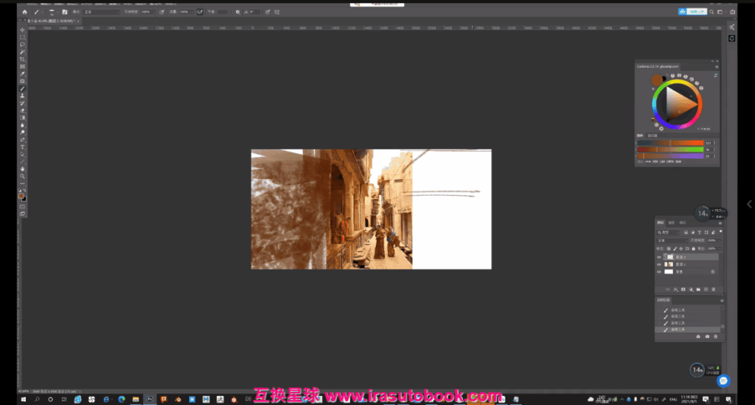The width and height of the screenshot is (755, 405).
Task: Hide the top layer via eye icon
Action: coord(659,257)
